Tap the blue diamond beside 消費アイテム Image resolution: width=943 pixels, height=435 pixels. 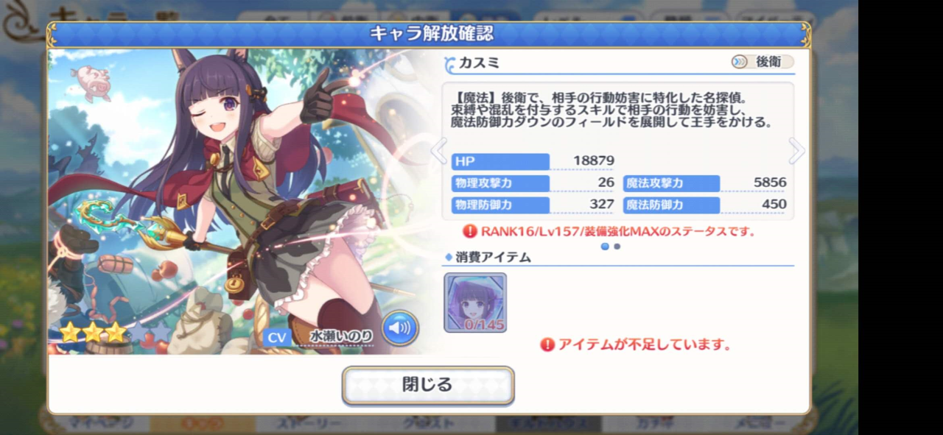(x=448, y=258)
